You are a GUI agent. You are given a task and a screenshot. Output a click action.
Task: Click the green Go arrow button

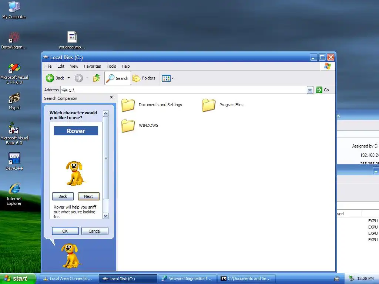(319, 90)
